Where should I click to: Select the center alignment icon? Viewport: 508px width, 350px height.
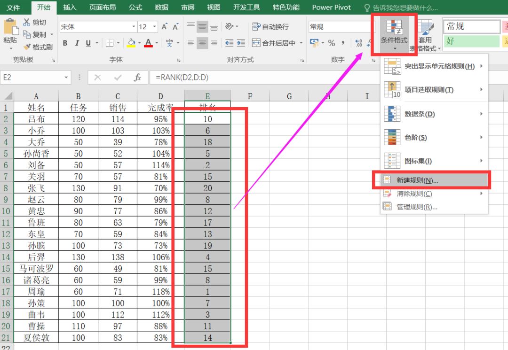coord(202,43)
